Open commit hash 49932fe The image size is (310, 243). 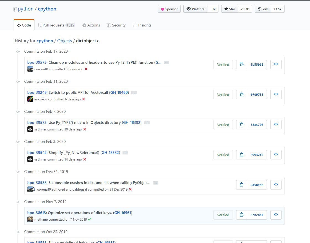click(x=257, y=155)
